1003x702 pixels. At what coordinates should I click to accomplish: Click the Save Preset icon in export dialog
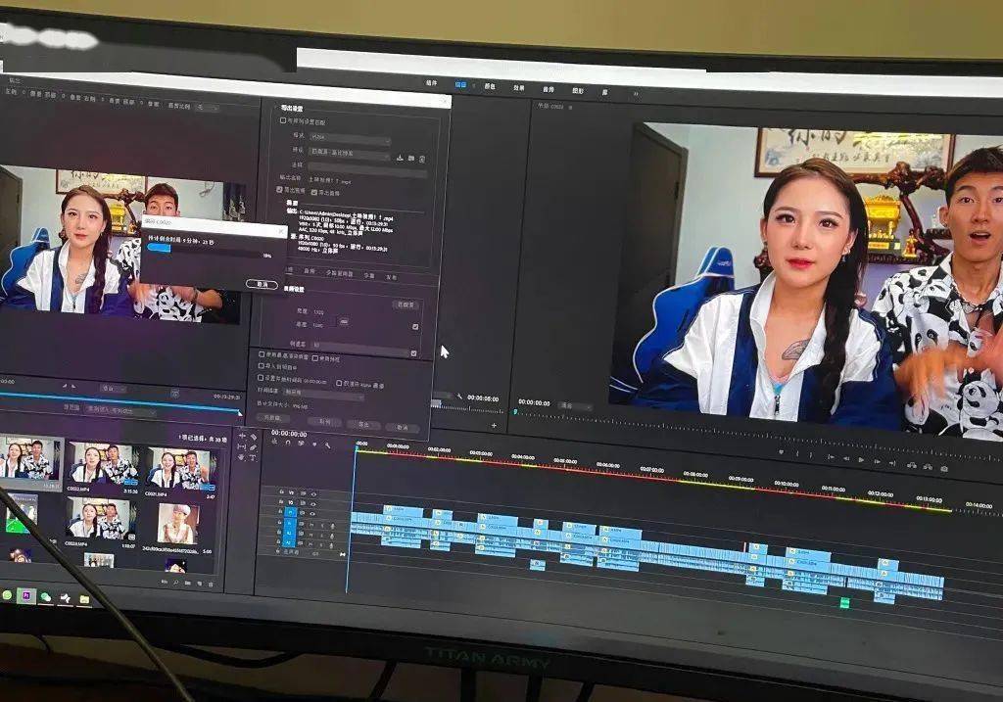tap(400, 158)
